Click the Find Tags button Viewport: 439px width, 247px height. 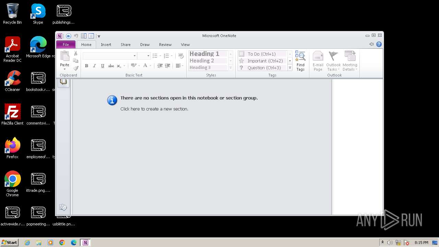tap(300, 61)
